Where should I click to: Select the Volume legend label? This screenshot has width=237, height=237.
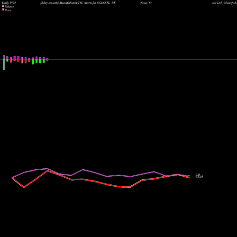click(9, 7)
